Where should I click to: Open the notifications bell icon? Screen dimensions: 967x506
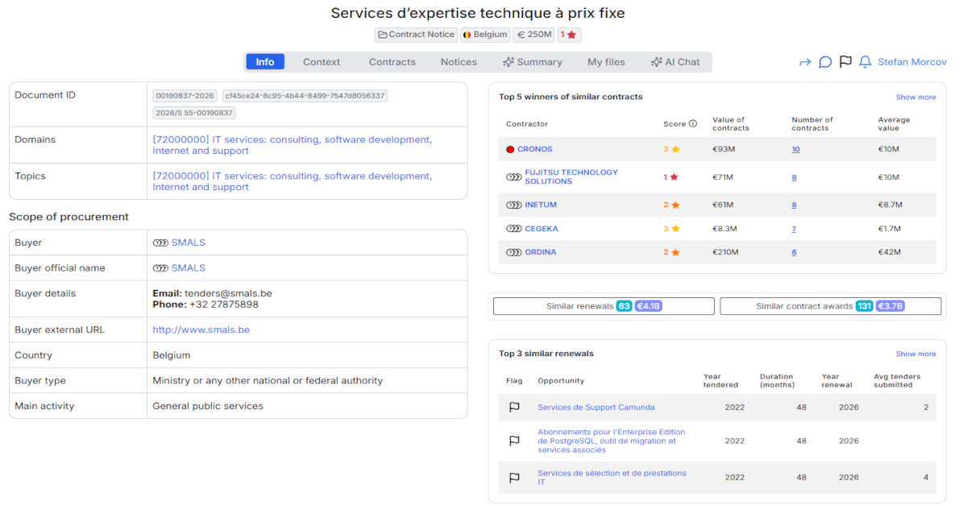[x=864, y=61]
